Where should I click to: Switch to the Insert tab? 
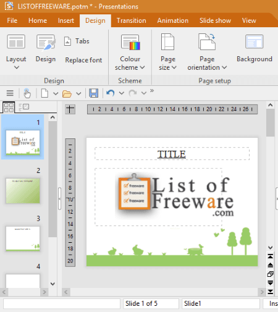pyautogui.click(x=66, y=20)
